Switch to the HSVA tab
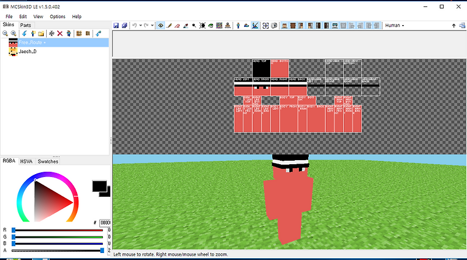The width and height of the screenshot is (467, 260). click(x=26, y=162)
